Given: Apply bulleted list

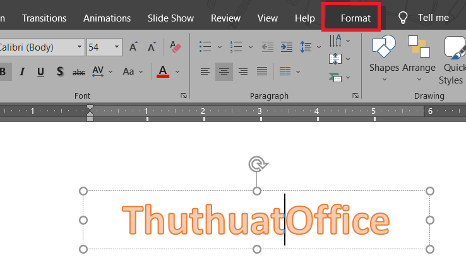Looking at the screenshot, I should [205, 47].
